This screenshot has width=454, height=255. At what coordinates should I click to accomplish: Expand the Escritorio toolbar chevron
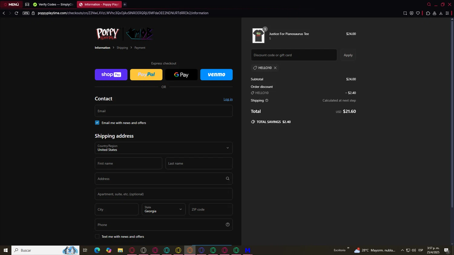tap(348, 248)
